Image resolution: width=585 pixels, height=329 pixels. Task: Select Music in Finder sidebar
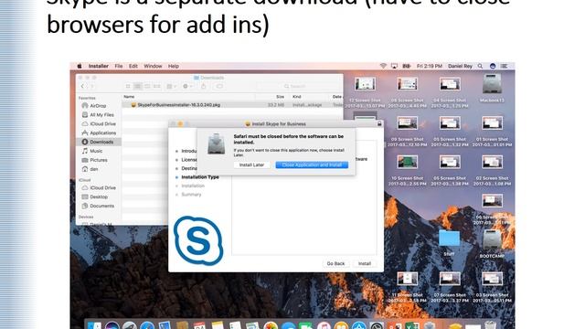click(96, 151)
